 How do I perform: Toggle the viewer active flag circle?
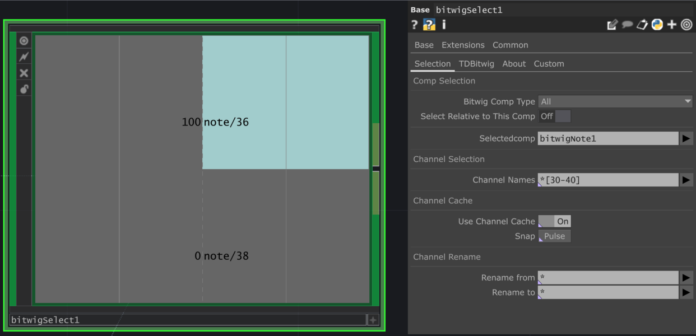point(24,40)
